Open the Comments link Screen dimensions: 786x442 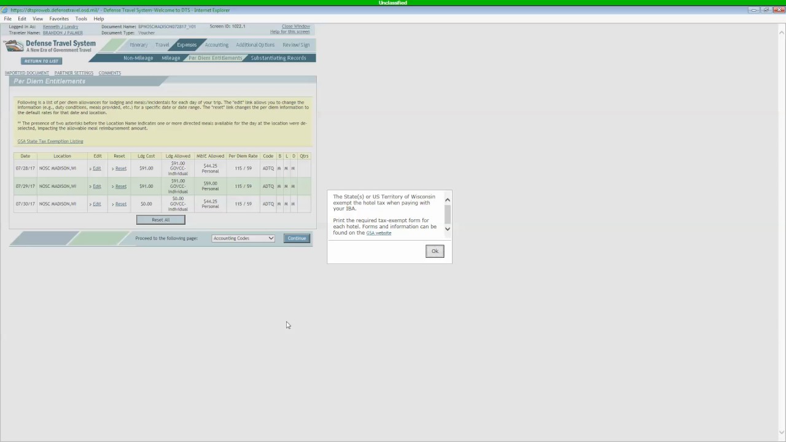coord(110,73)
